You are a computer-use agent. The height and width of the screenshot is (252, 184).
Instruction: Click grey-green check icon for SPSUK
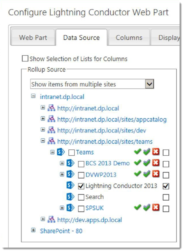[x=147, y=207]
